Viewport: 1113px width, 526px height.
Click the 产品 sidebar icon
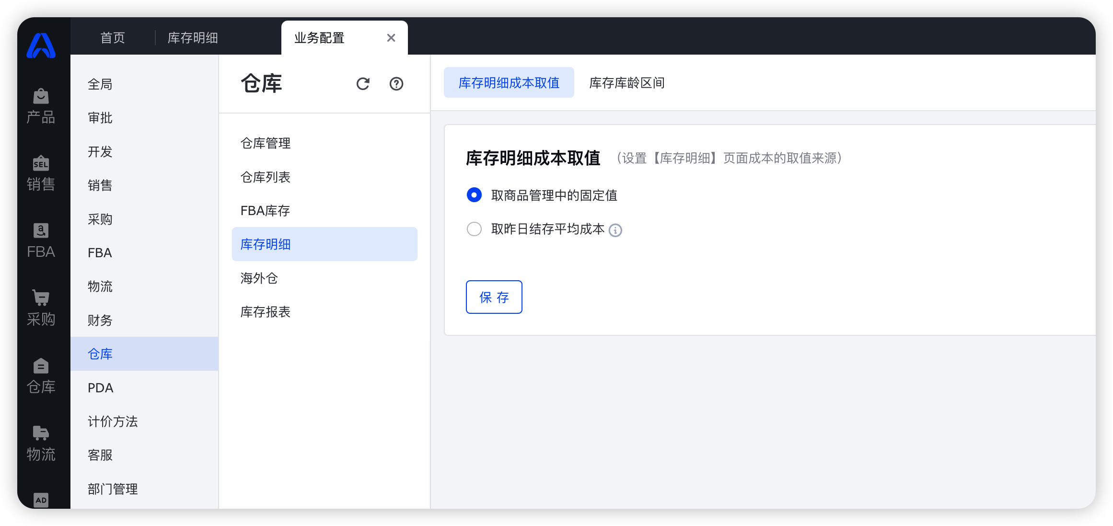click(x=41, y=106)
